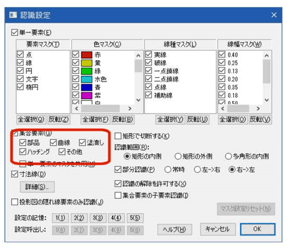Click line width list scroll up arrow
Image resolution: width=290 pixels, height=248 pixels.
(267, 55)
